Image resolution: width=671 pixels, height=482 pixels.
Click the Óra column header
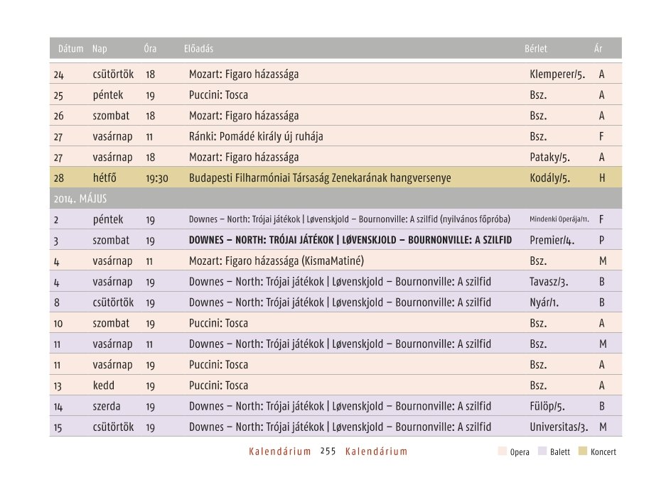click(x=150, y=49)
